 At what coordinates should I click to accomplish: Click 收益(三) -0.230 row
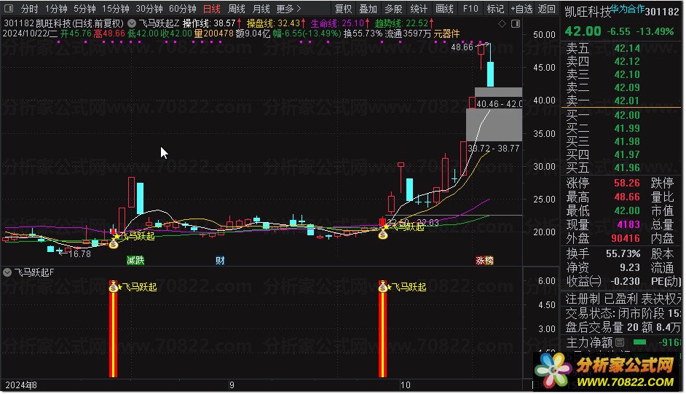603,281
